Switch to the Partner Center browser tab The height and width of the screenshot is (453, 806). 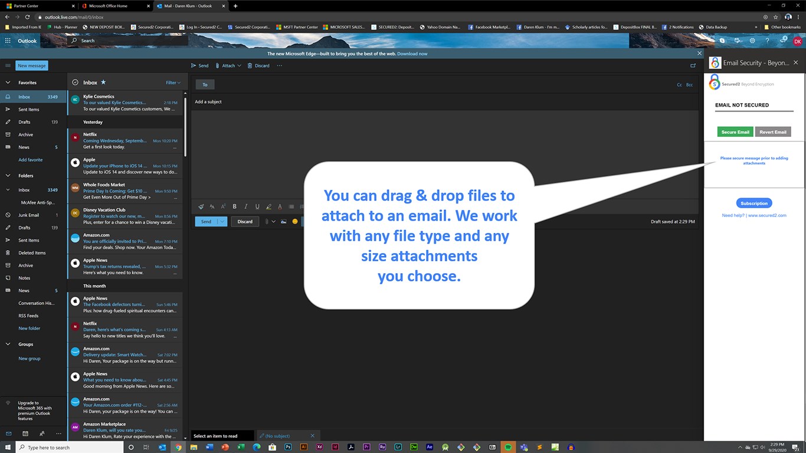point(39,6)
